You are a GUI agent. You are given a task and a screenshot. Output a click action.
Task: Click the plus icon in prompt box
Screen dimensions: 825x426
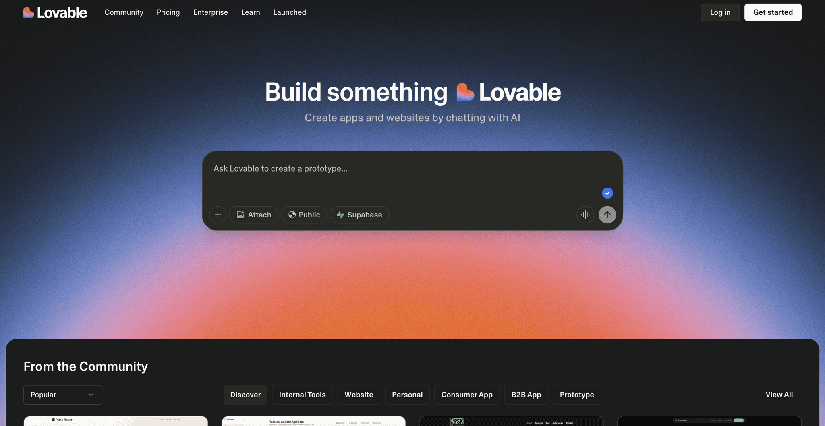point(218,215)
